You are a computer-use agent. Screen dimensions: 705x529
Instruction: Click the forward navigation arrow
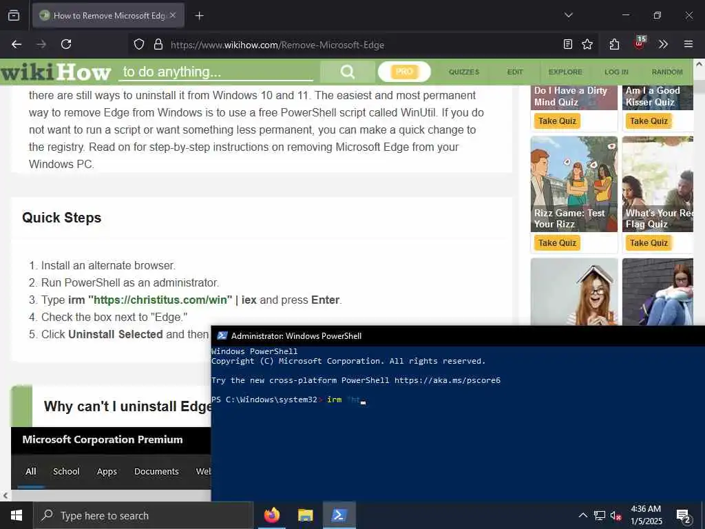(41, 44)
